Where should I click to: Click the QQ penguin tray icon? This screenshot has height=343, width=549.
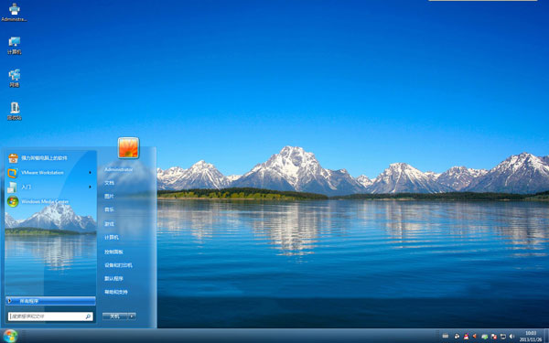point(466,337)
